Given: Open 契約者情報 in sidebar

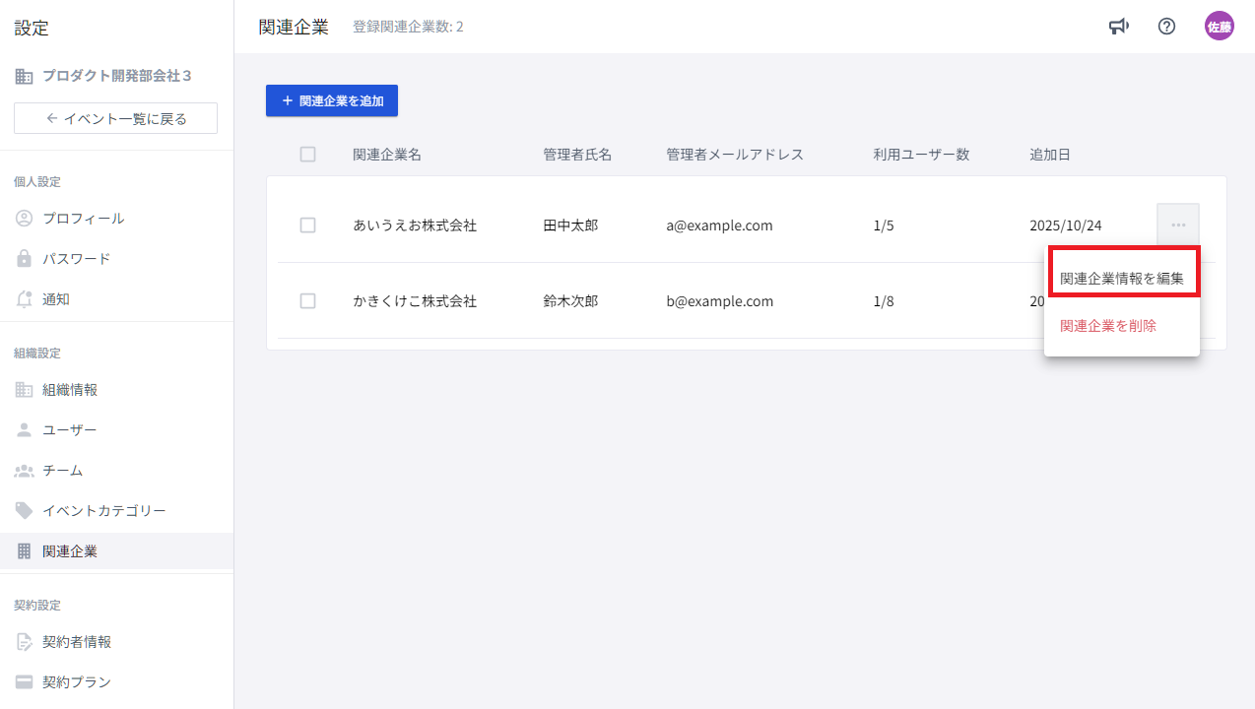Looking at the screenshot, I should [77, 642].
